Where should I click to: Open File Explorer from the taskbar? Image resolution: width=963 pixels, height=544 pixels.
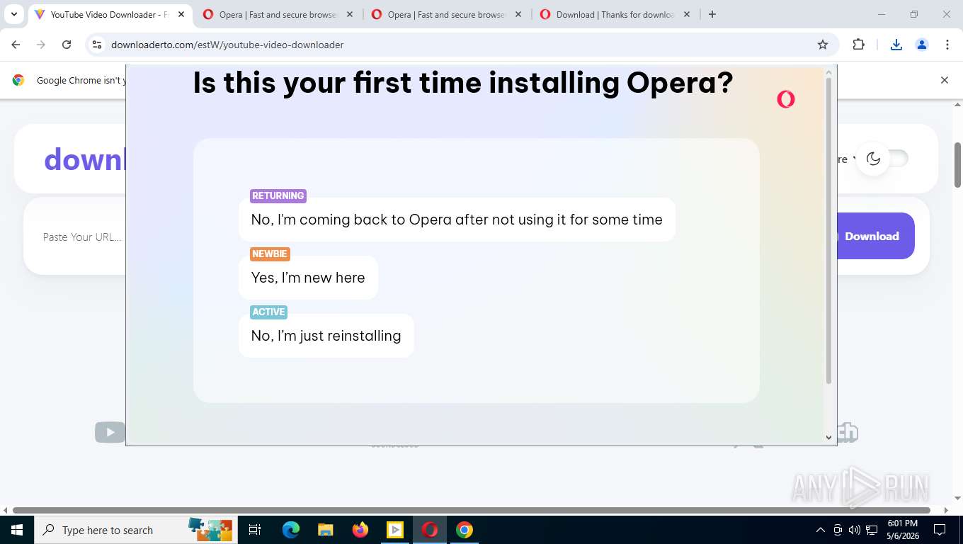(x=325, y=530)
